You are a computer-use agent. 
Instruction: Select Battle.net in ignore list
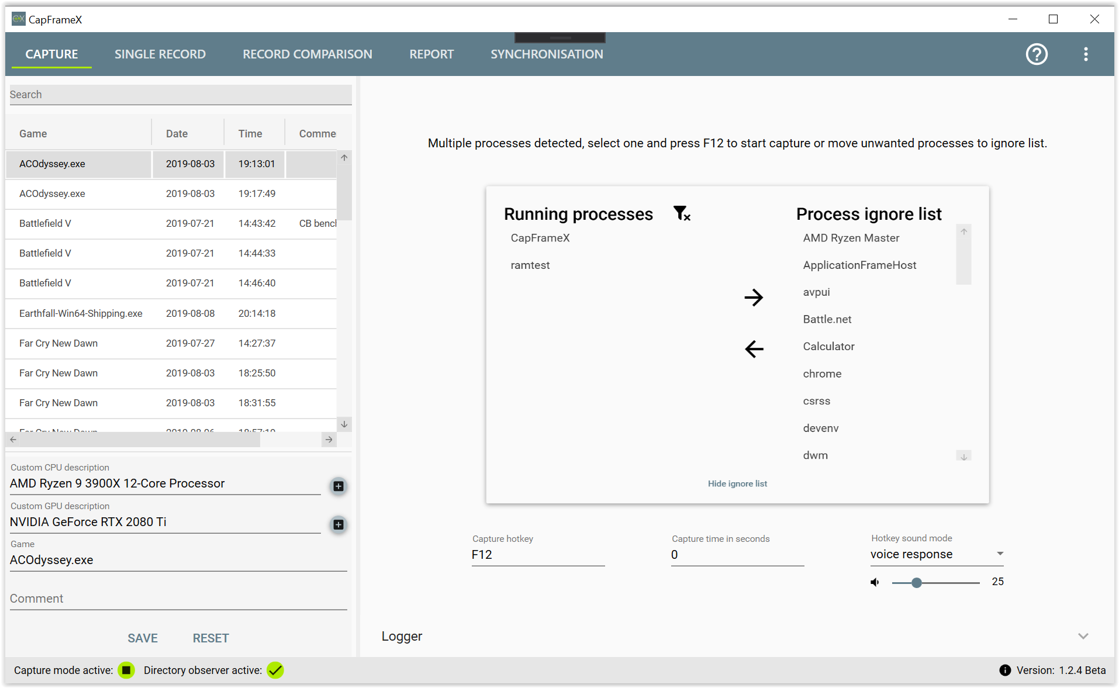827,320
